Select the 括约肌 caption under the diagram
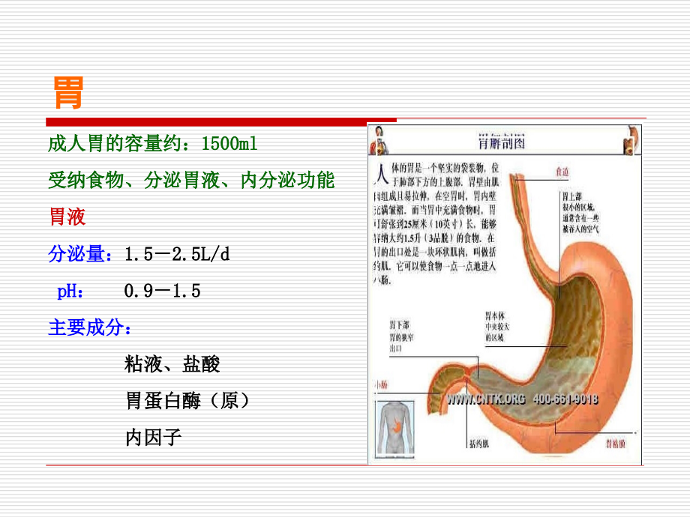Image resolution: width=690 pixels, height=517 pixels. 479,442
